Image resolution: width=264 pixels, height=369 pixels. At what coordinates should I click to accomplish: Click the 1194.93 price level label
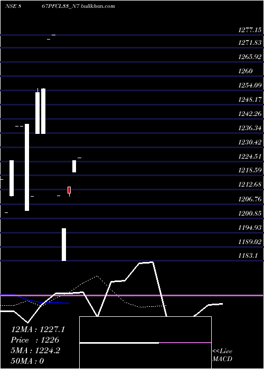(250, 228)
